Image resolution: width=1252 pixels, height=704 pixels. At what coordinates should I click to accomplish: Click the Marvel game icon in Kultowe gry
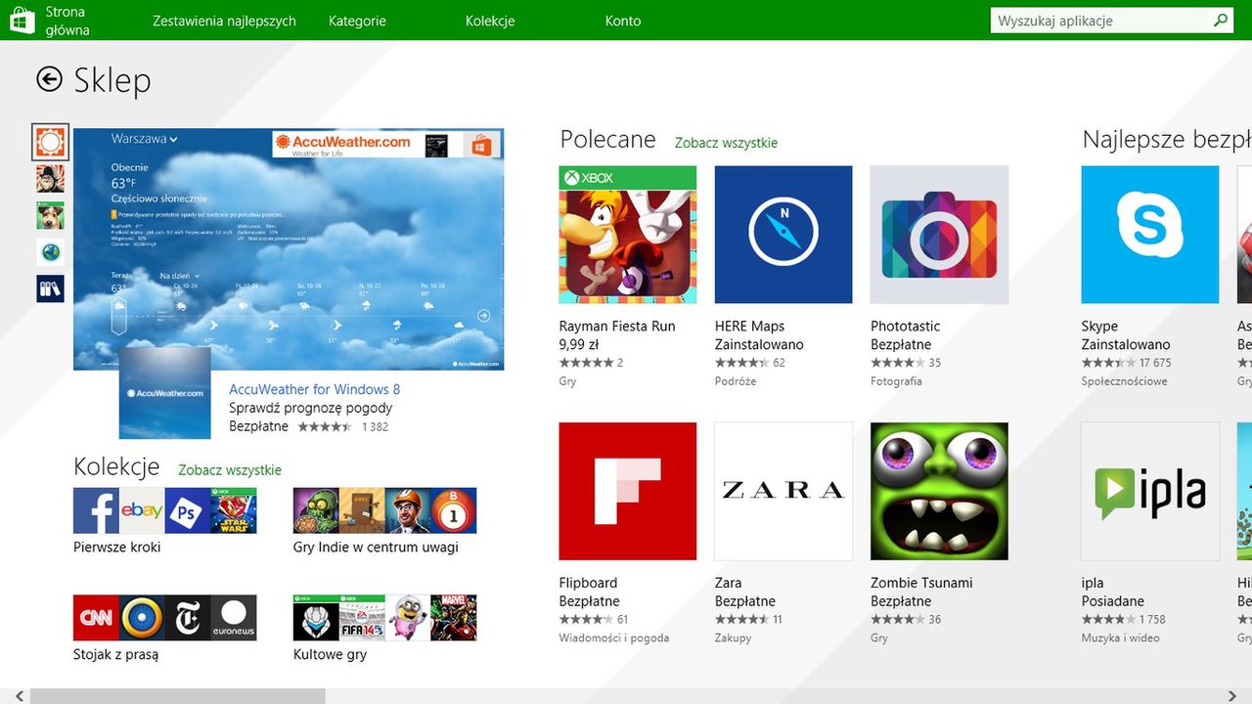[x=454, y=618]
